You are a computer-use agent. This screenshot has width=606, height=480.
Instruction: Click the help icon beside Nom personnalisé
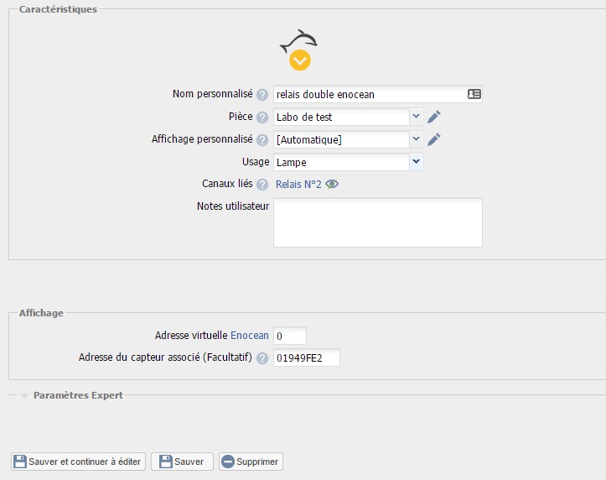(x=262, y=95)
